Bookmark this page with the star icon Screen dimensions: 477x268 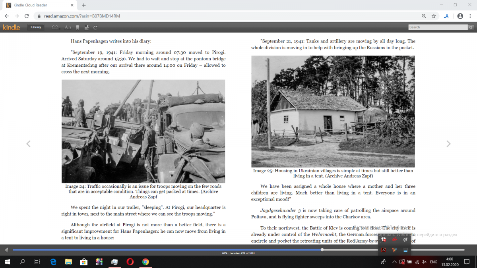point(434,16)
